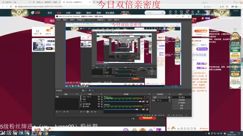Open the OBS 帮助(H) menu
243x136 pixels.
pyautogui.click(x=117, y=20)
